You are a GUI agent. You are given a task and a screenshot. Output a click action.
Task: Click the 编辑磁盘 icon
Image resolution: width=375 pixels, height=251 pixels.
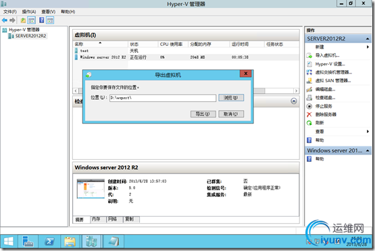309,89
